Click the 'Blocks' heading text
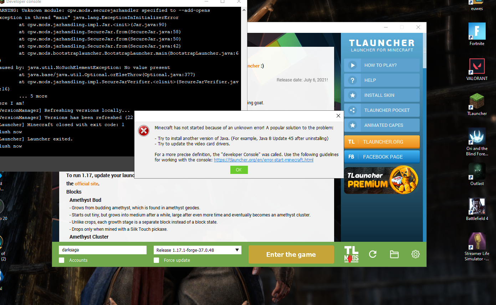This screenshot has height=305, width=496. coord(74,192)
